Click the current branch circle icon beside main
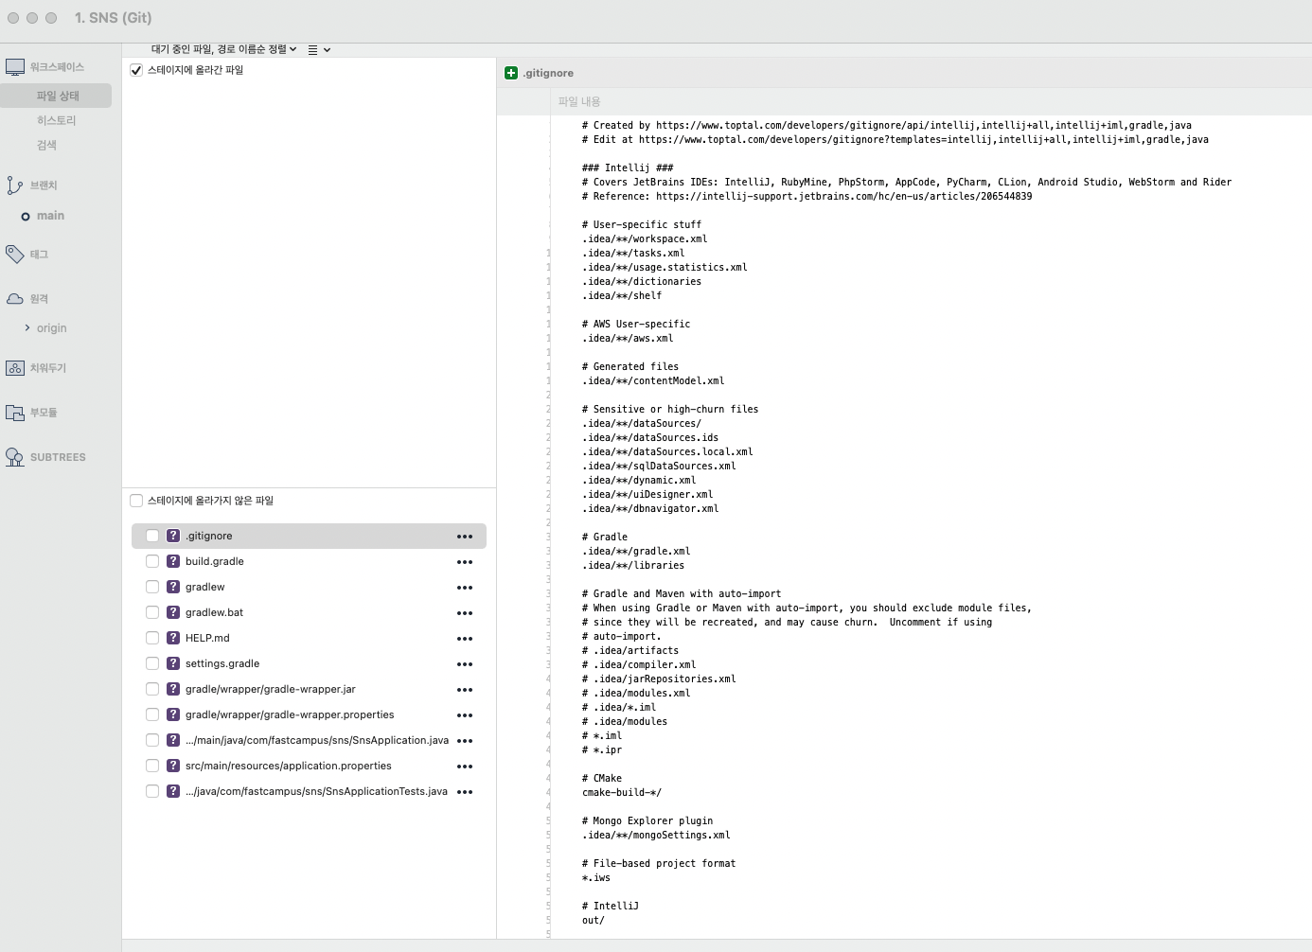The height and width of the screenshot is (952, 1312). tap(26, 217)
